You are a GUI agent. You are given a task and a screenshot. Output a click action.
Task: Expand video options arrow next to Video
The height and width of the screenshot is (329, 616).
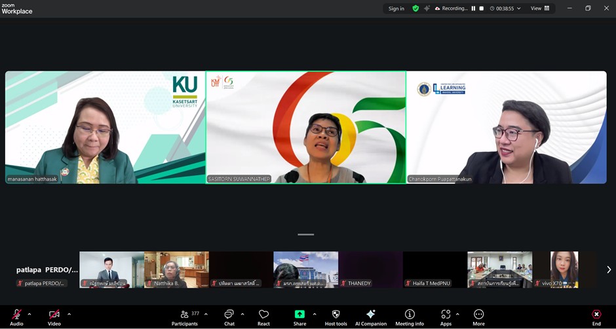tap(69, 314)
